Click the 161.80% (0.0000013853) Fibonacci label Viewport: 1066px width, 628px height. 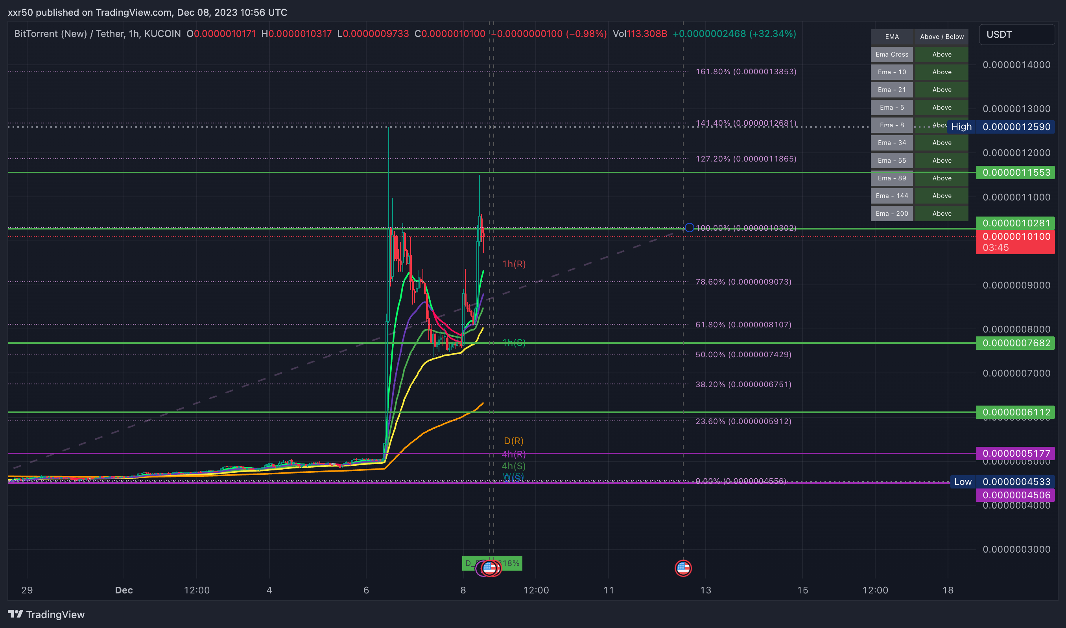[x=746, y=72]
